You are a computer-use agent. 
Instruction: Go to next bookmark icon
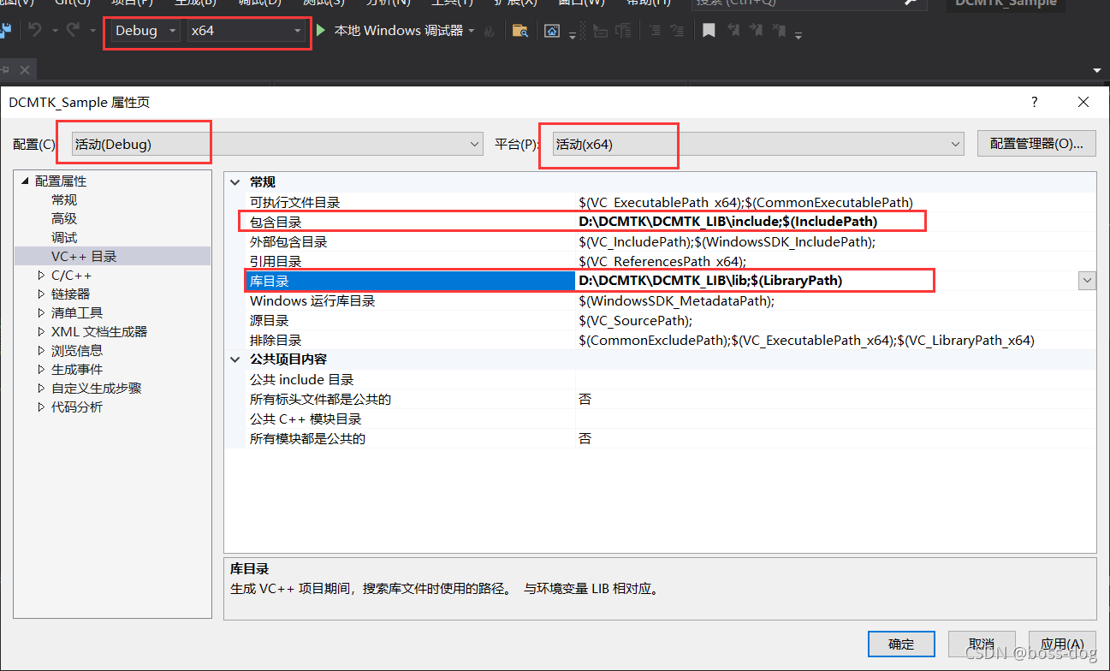[756, 31]
